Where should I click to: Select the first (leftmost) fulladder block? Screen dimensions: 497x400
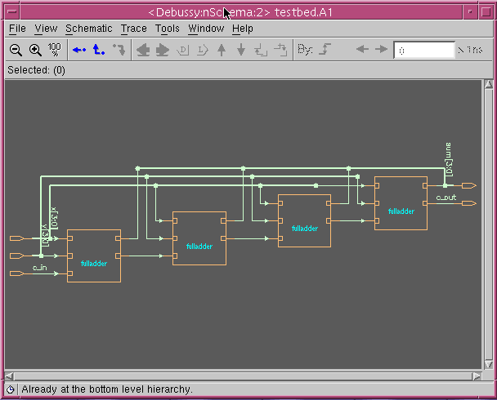94,256
